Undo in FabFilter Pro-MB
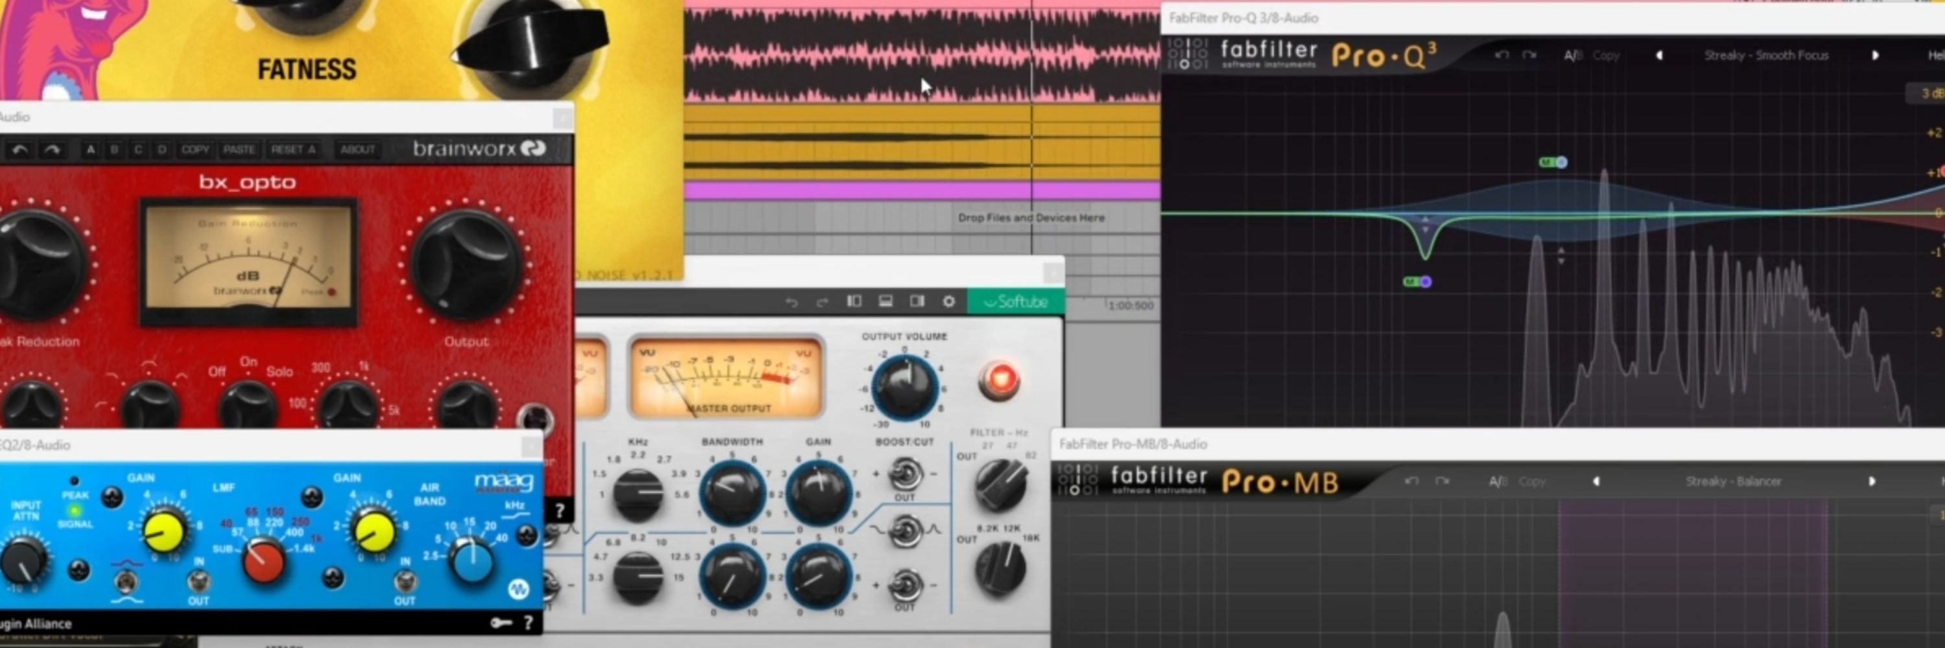The height and width of the screenshot is (648, 1945). (1411, 481)
